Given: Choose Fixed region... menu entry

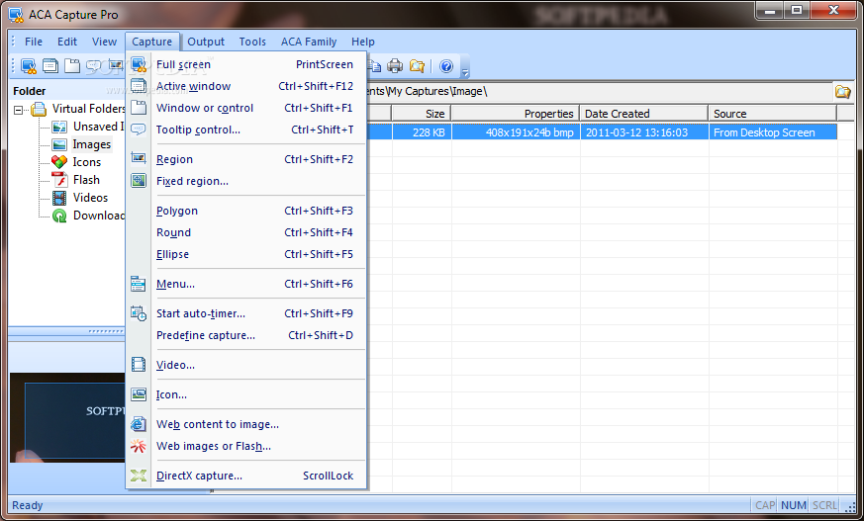Looking at the screenshot, I should tap(246, 181).
